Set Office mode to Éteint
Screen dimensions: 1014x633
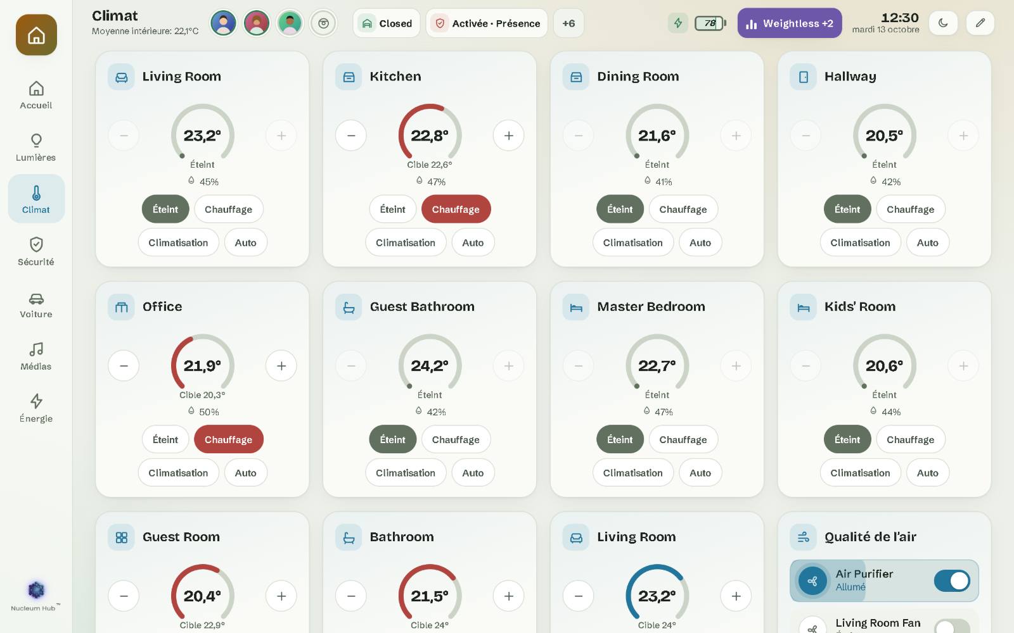pos(165,440)
